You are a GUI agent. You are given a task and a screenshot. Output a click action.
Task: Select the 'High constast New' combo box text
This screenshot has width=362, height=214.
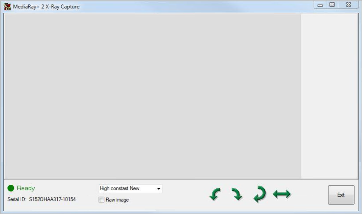(x=120, y=189)
